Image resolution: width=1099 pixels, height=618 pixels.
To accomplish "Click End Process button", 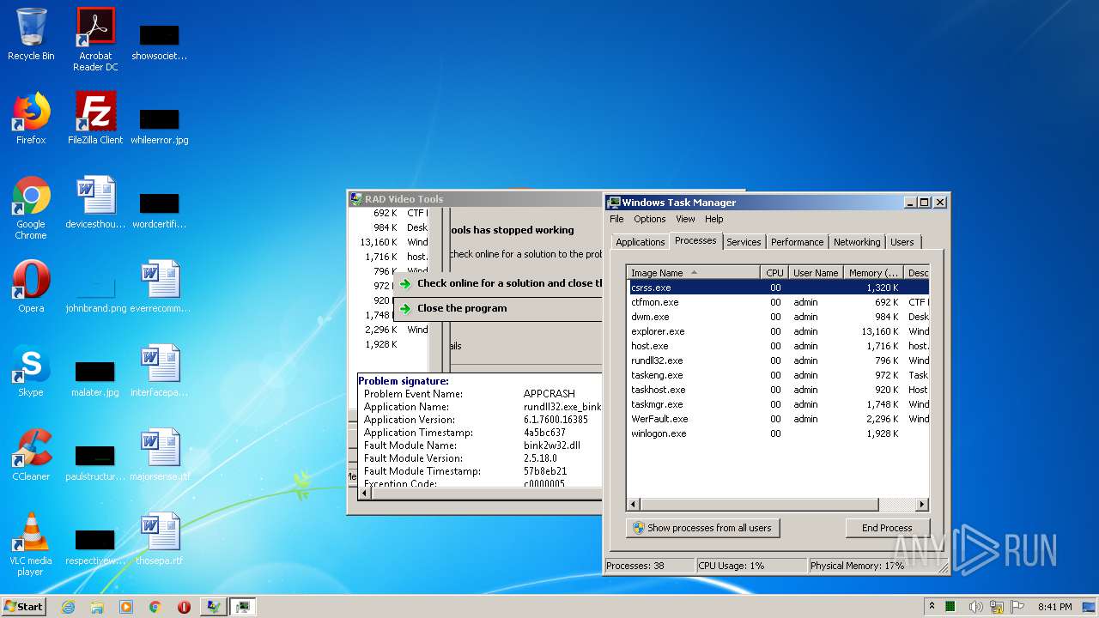I will point(887,528).
